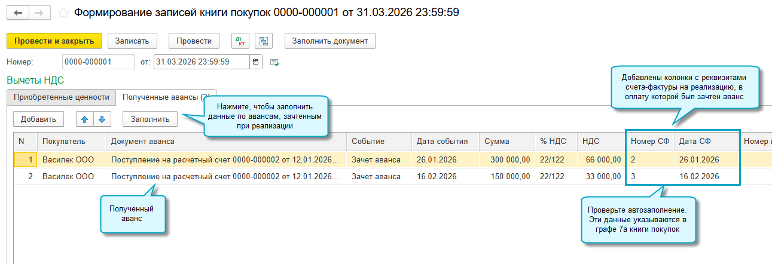This screenshot has width=772, height=264.
Task: Click the Номер input field
Action: pyautogui.click(x=98, y=62)
